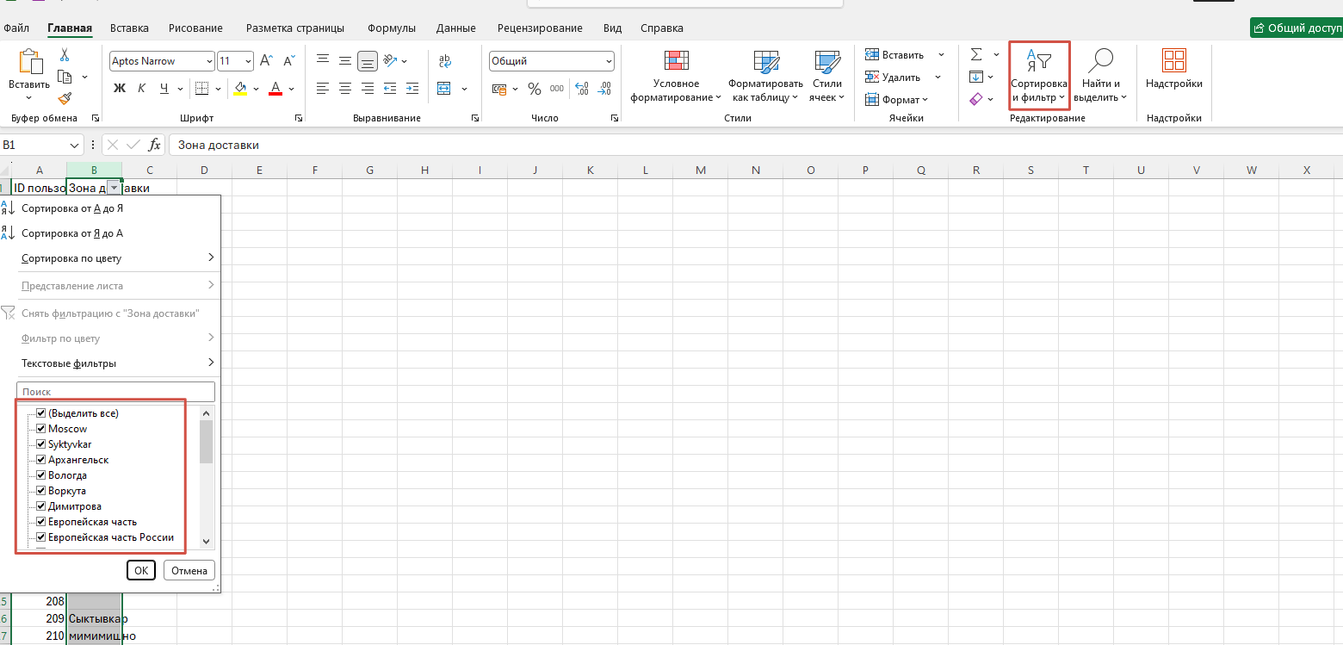Click the percent style icon
The width and height of the screenshot is (1343, 645).
point(534,89)
